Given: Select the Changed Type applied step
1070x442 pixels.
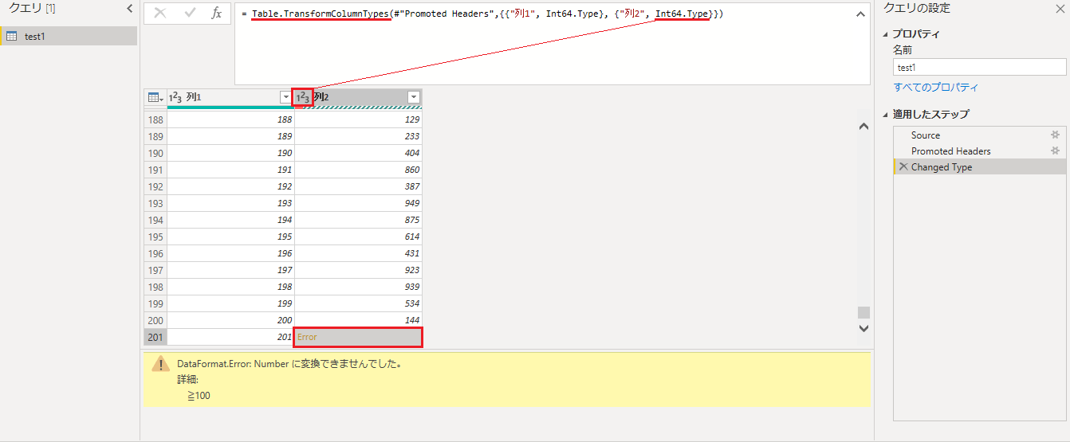Looking at the screenshot, I should click(x=979, y=167).
